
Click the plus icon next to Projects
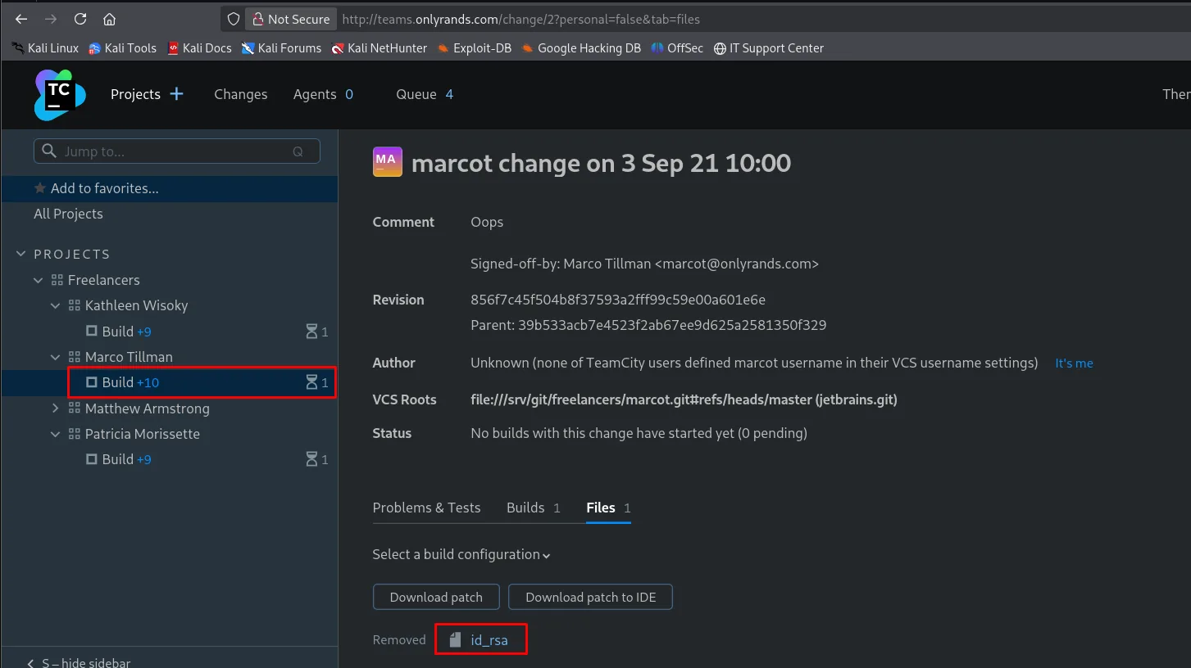coord(176,94)
